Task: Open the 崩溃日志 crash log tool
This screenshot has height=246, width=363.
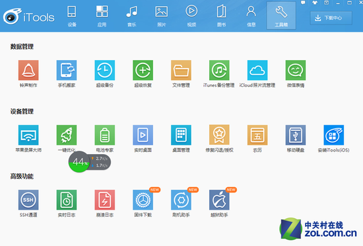Action: 105,200
